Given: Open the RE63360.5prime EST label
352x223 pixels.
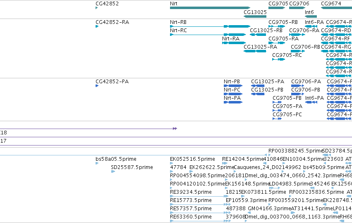Looking at the screenshot, I should pos(191,217).
